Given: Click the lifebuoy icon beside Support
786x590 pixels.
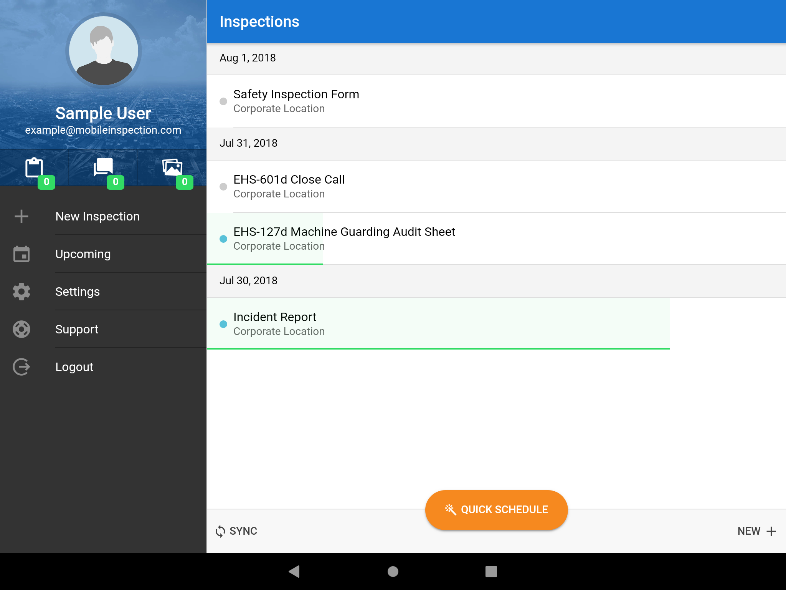Looking at the screenshot, I should pos(21,329).
